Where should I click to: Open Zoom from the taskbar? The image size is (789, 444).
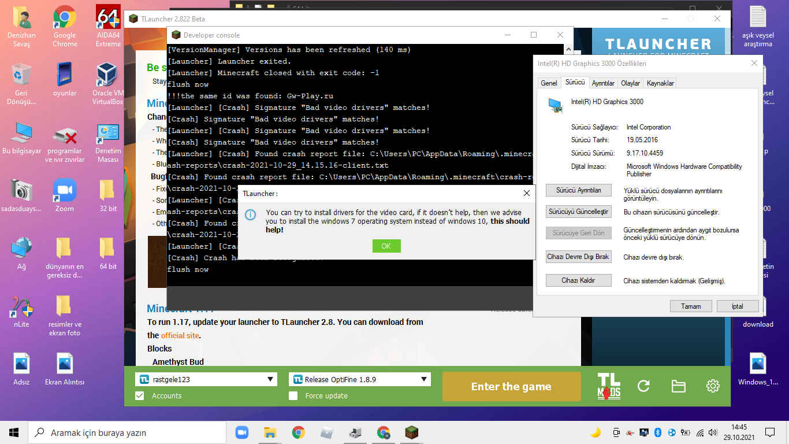(x=241, y=432)
